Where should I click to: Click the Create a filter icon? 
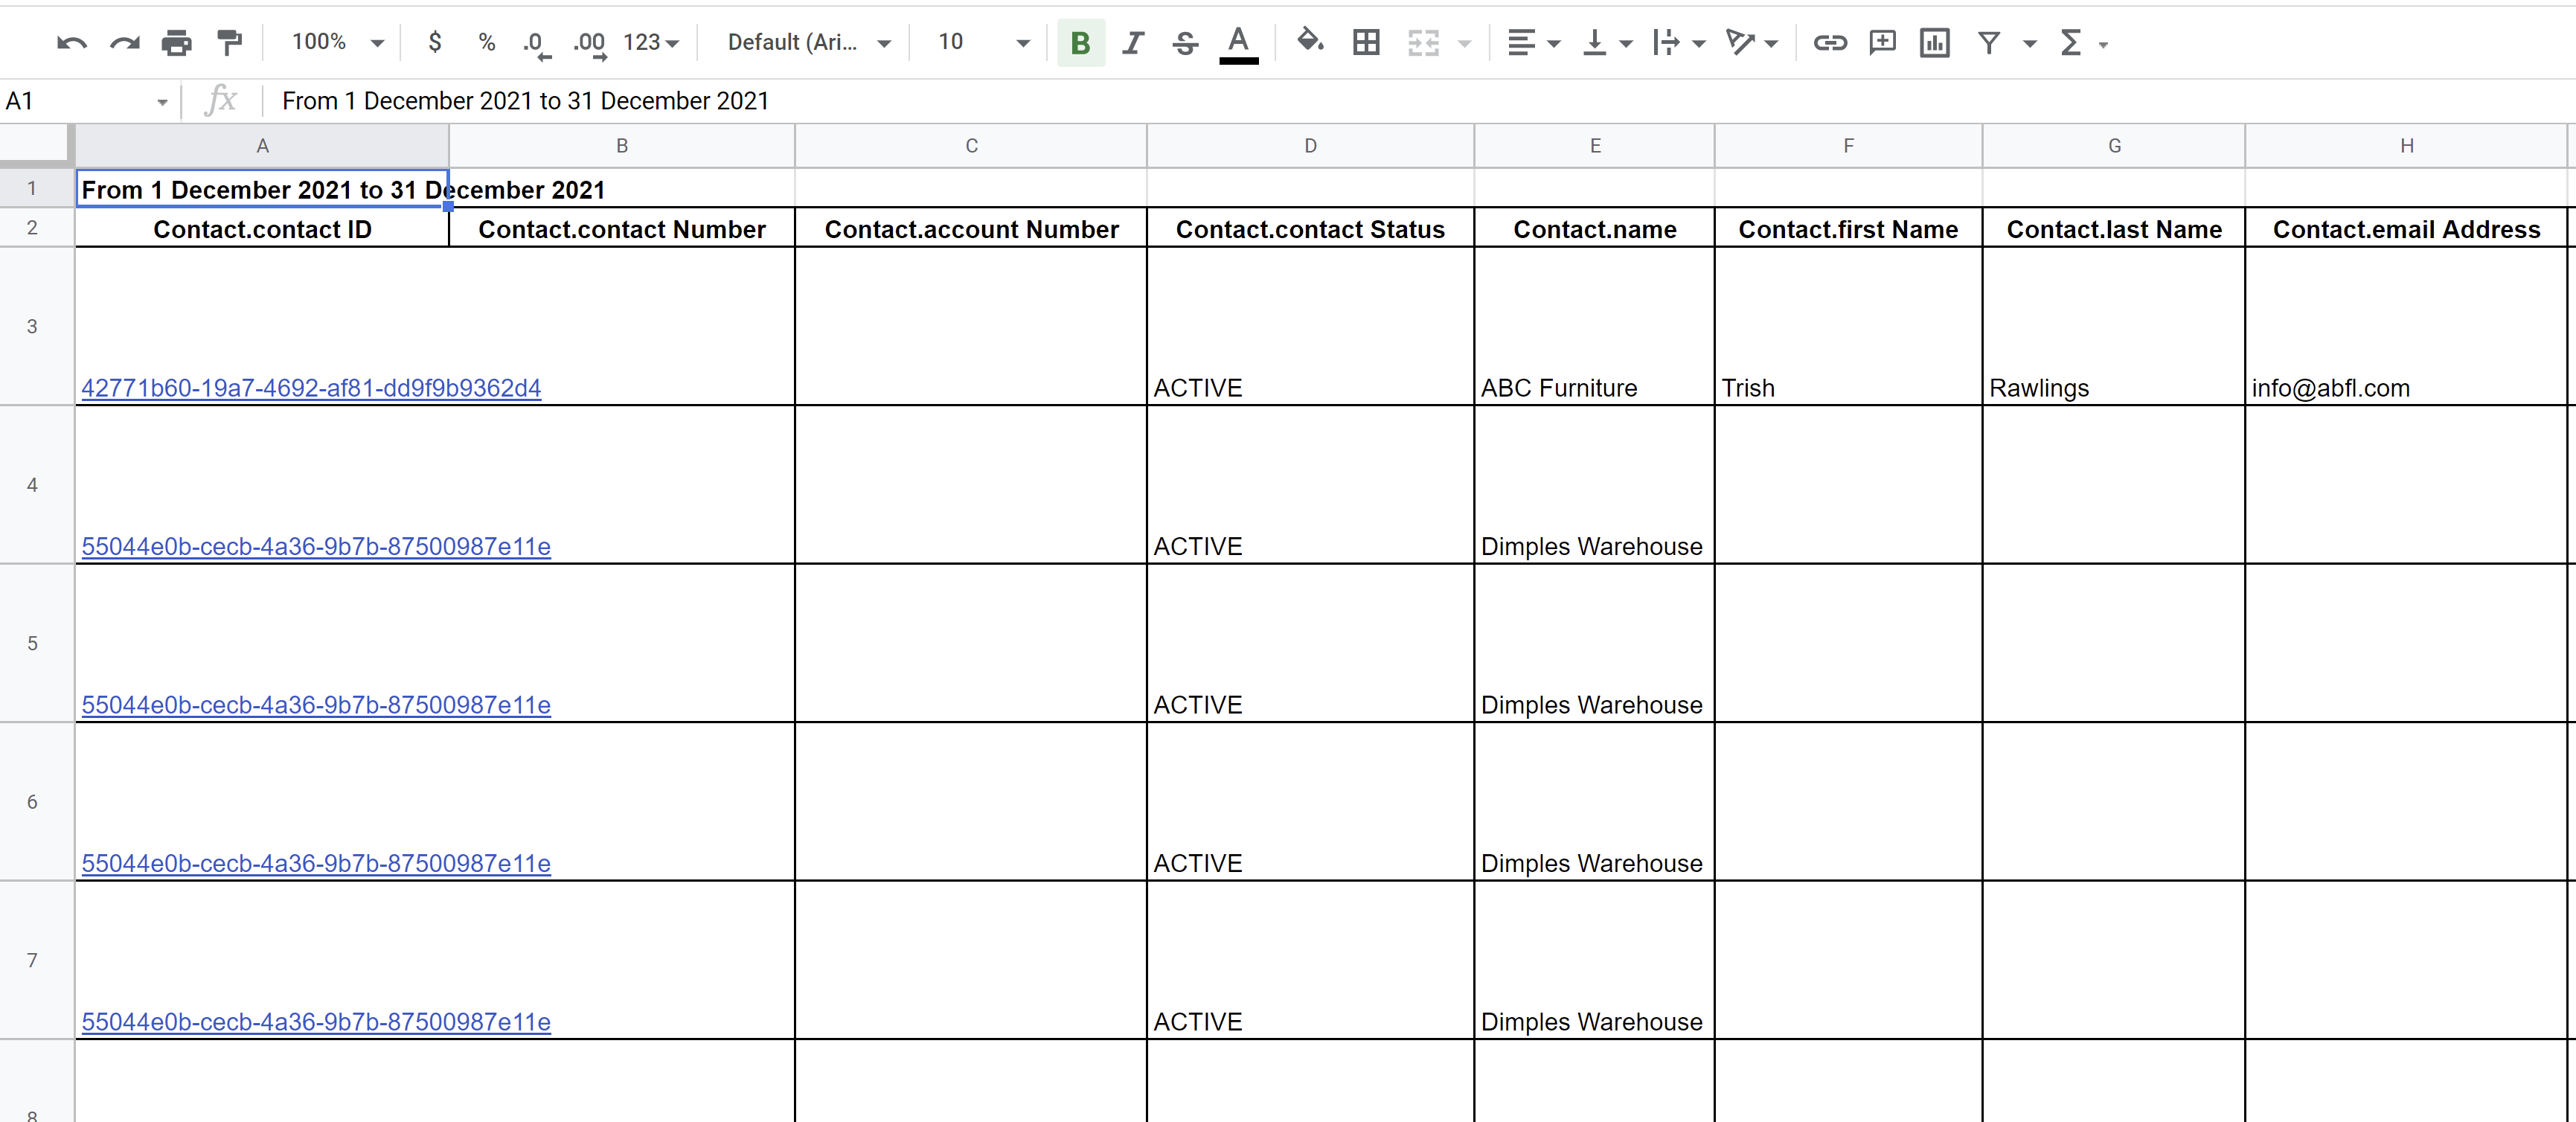(1989, 43)
